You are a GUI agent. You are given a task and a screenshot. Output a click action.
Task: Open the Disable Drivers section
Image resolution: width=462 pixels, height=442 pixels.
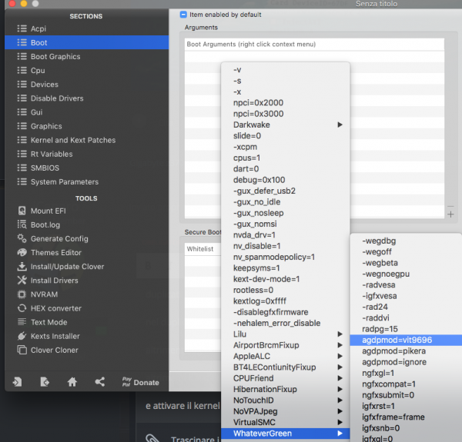86,98
